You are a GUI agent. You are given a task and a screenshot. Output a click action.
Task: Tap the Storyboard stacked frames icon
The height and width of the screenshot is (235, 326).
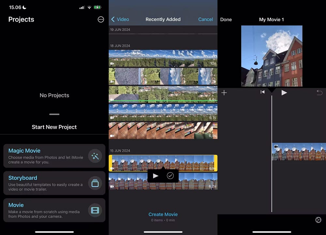[95, 183]
